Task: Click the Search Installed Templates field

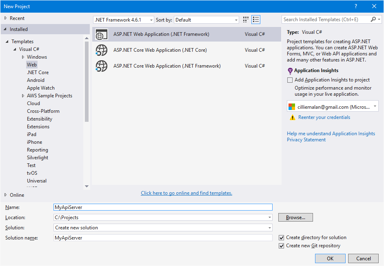Action: [326, 19]
